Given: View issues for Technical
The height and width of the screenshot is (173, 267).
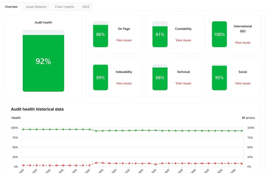Looking at the screenshot, I should click(x=183, y=83).
